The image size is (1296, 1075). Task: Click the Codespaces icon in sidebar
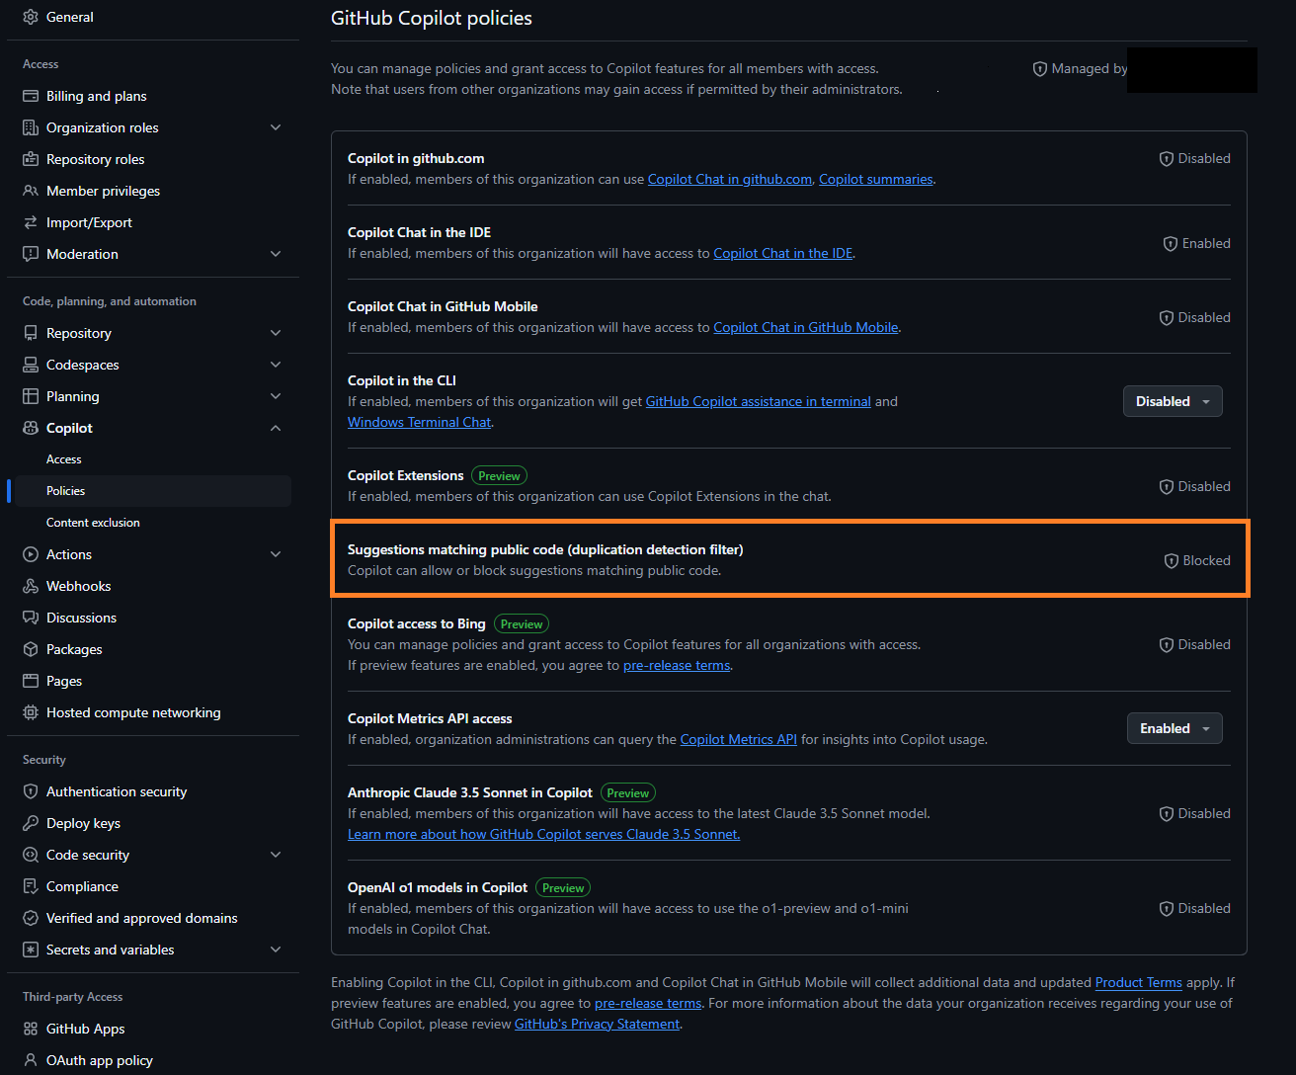point(31,365)
